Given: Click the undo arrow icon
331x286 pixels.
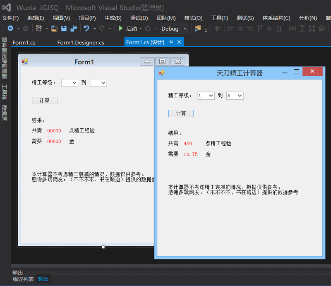Looking at the screenshot, I should tap(86, 29).
